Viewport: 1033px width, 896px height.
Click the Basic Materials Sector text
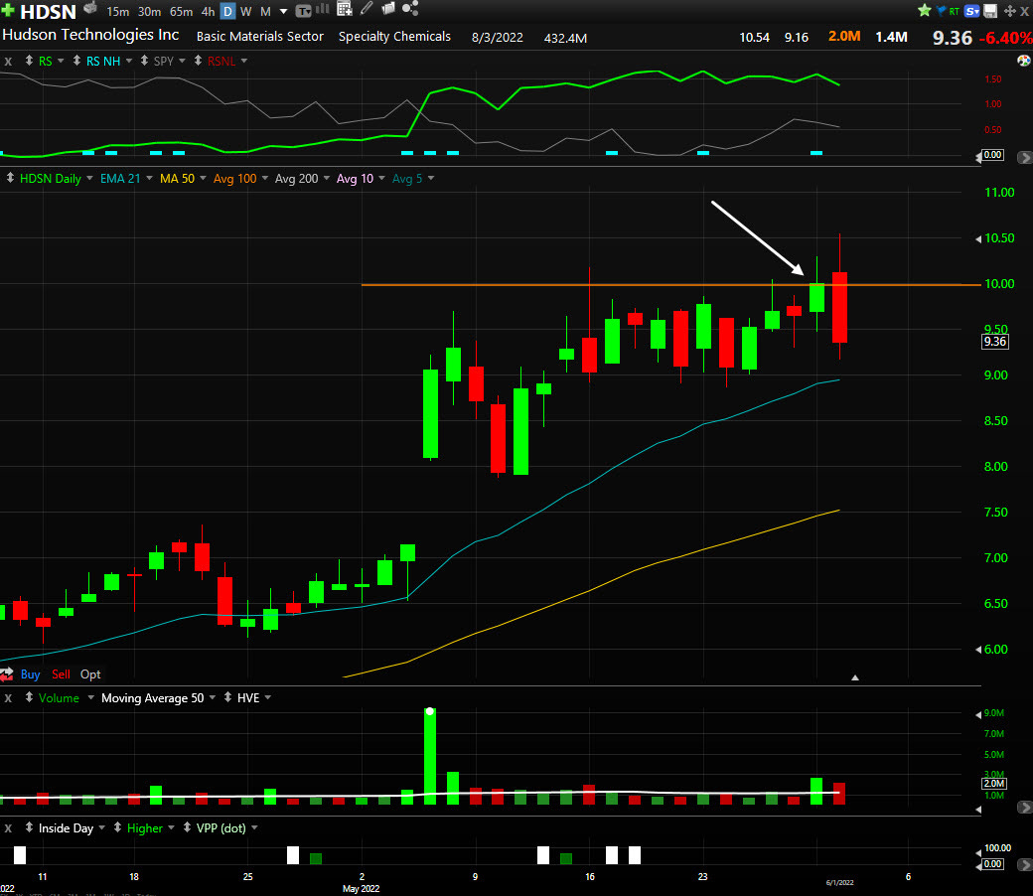260,36
